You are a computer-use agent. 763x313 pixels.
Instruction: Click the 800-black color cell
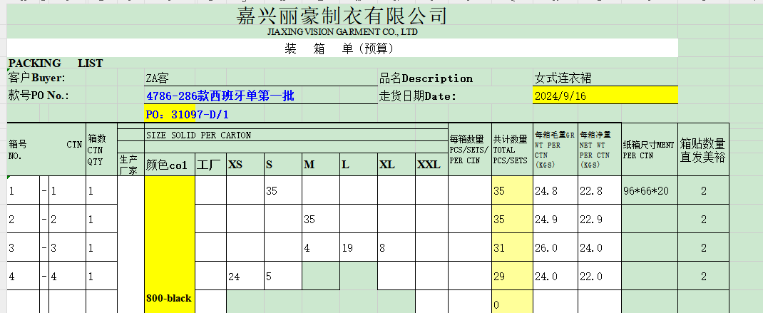pos(169,298)
